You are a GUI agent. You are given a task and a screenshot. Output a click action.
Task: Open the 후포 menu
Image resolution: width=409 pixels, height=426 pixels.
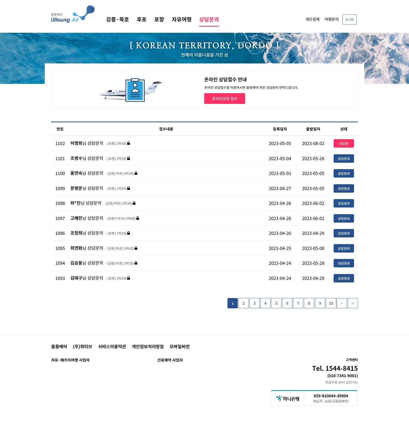click(142, 19)
